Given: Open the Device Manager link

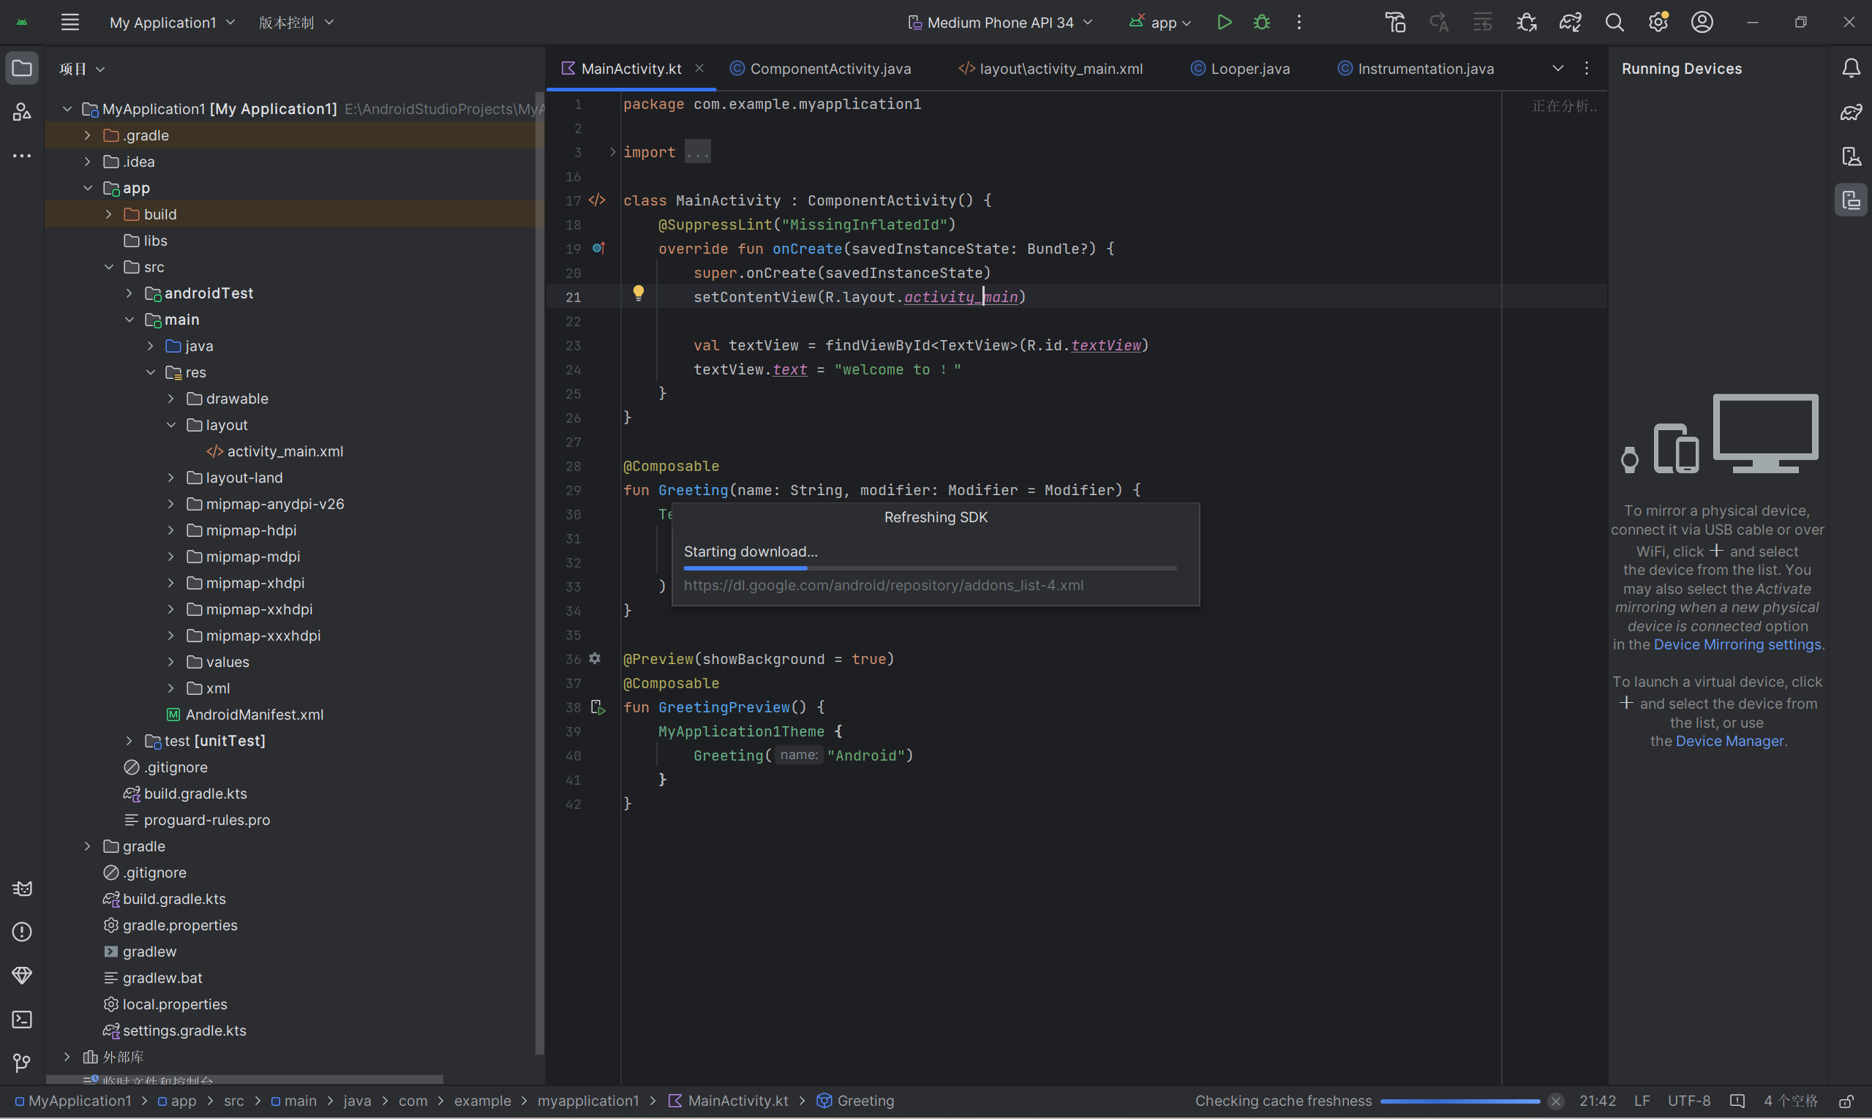Looking at the screenshot, I should coord(1729,741).
